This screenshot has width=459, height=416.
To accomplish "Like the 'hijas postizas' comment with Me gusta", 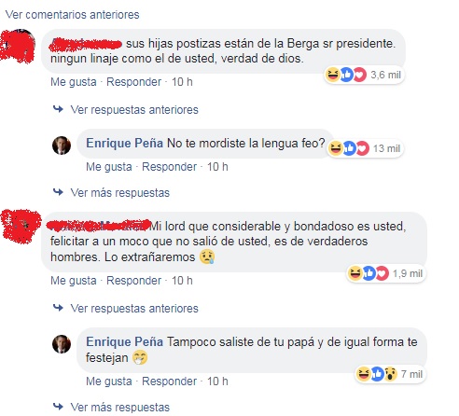I will point(74,82).
